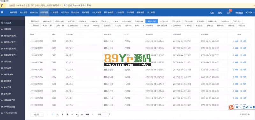The height and width of the screenshot is (120, 255).
Task: Click the 密码重置 link in header
Action: (x=239, y=13)
